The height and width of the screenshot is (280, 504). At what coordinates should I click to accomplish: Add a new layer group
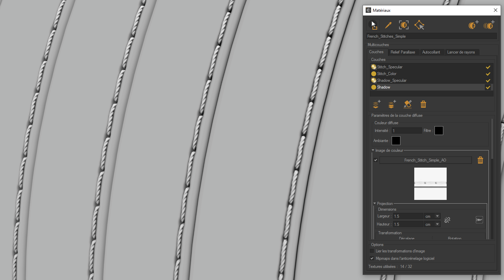click(x=391, y=104)
